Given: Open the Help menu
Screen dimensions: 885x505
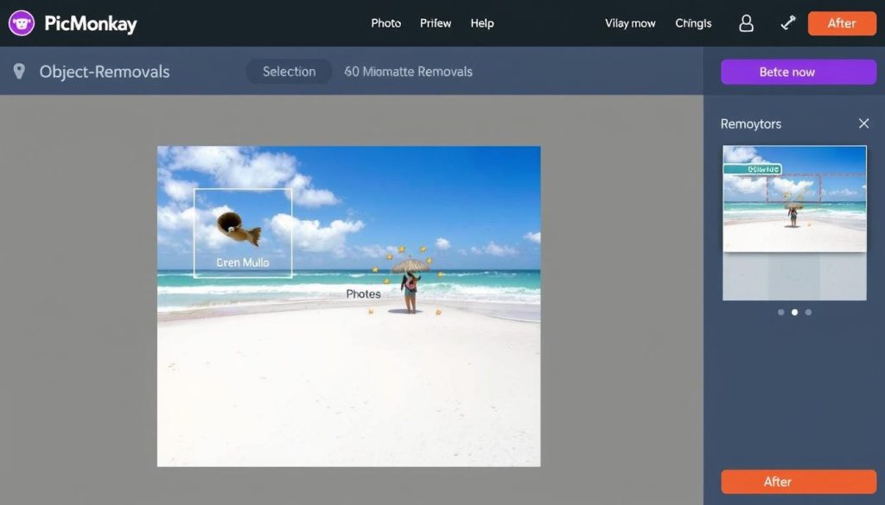Looking at the screenshot, I should pos(482,23).
